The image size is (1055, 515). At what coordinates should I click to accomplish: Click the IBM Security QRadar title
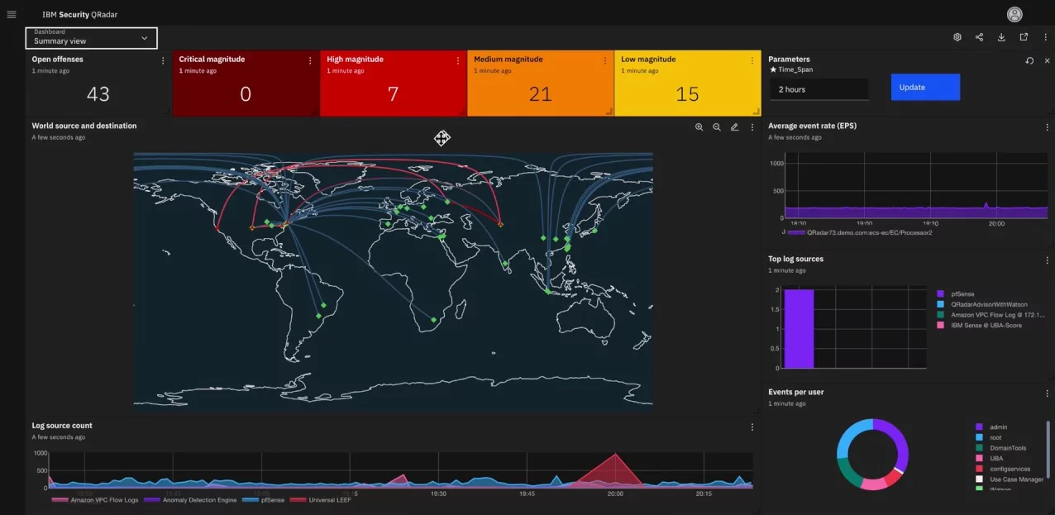click(80, 15)
